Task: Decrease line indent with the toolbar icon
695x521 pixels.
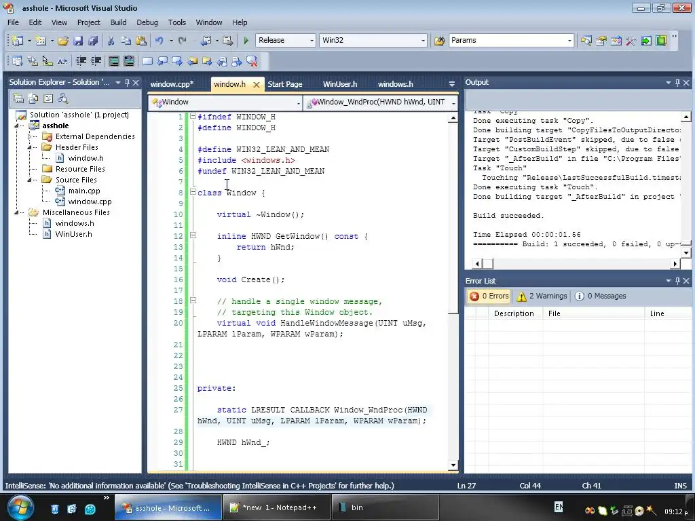Action: pyautogui.click(x=81, y=61)
